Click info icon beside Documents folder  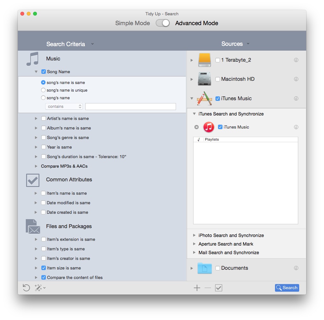(x=296, y=268)
